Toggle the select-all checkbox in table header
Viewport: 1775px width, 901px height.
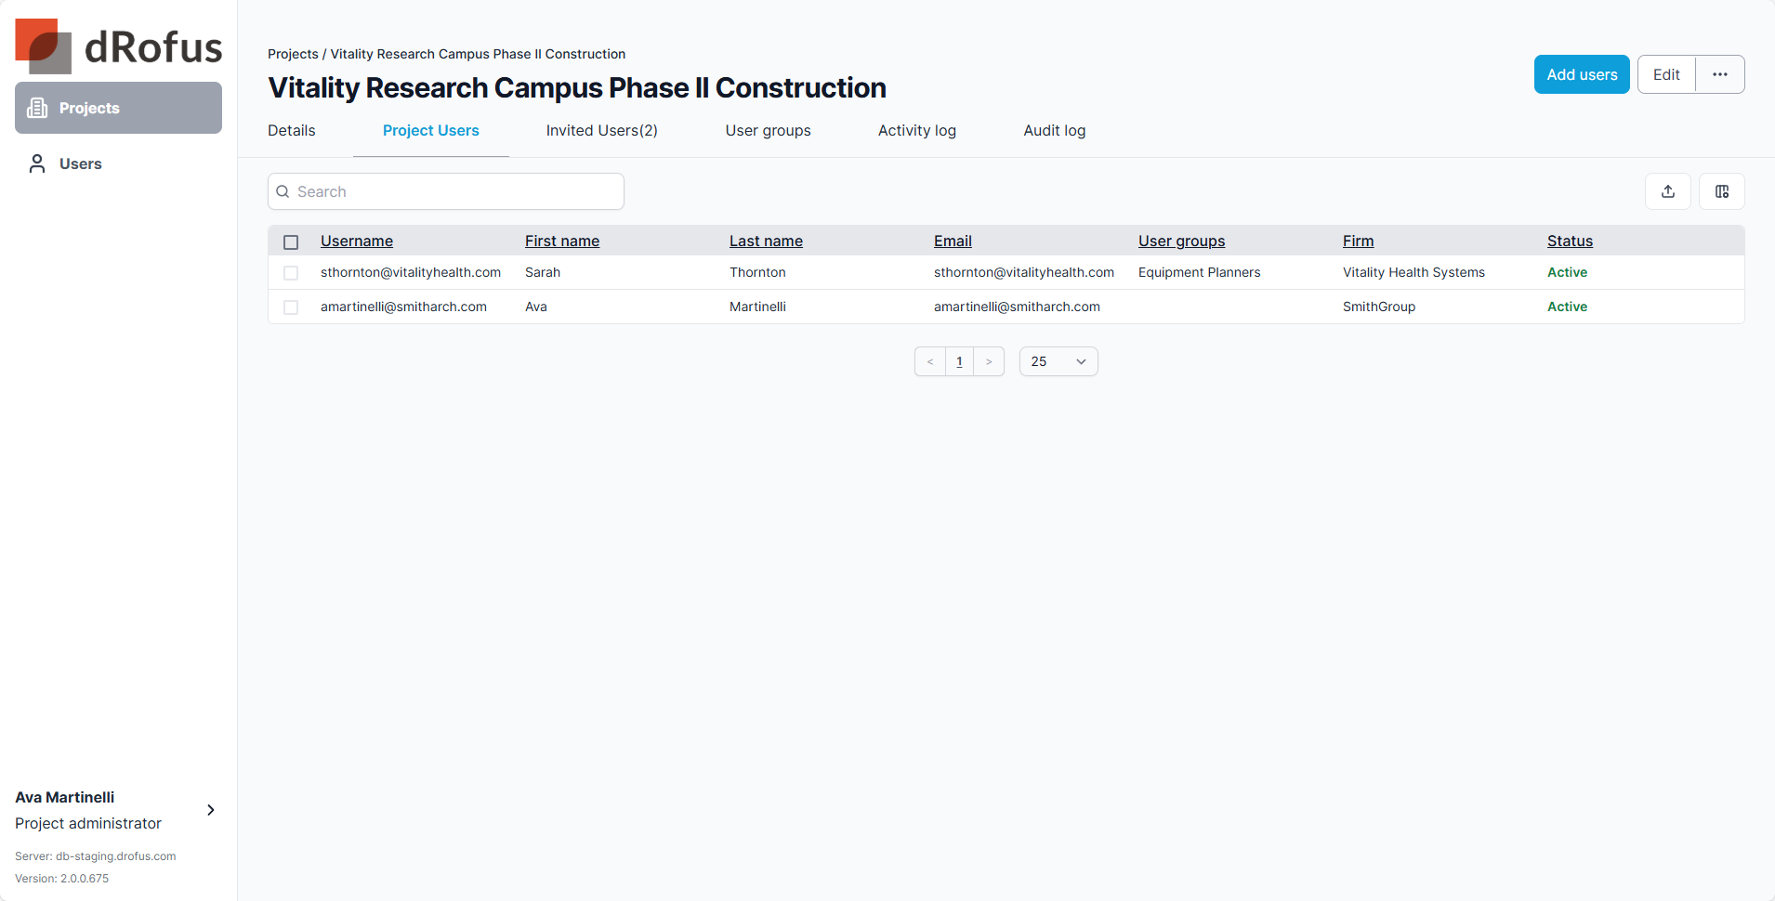291,242
